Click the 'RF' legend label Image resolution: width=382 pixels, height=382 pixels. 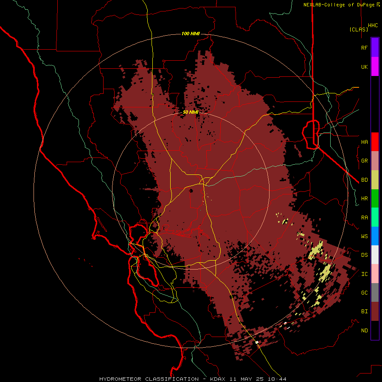pyautogui.click(x=364, y=48)
